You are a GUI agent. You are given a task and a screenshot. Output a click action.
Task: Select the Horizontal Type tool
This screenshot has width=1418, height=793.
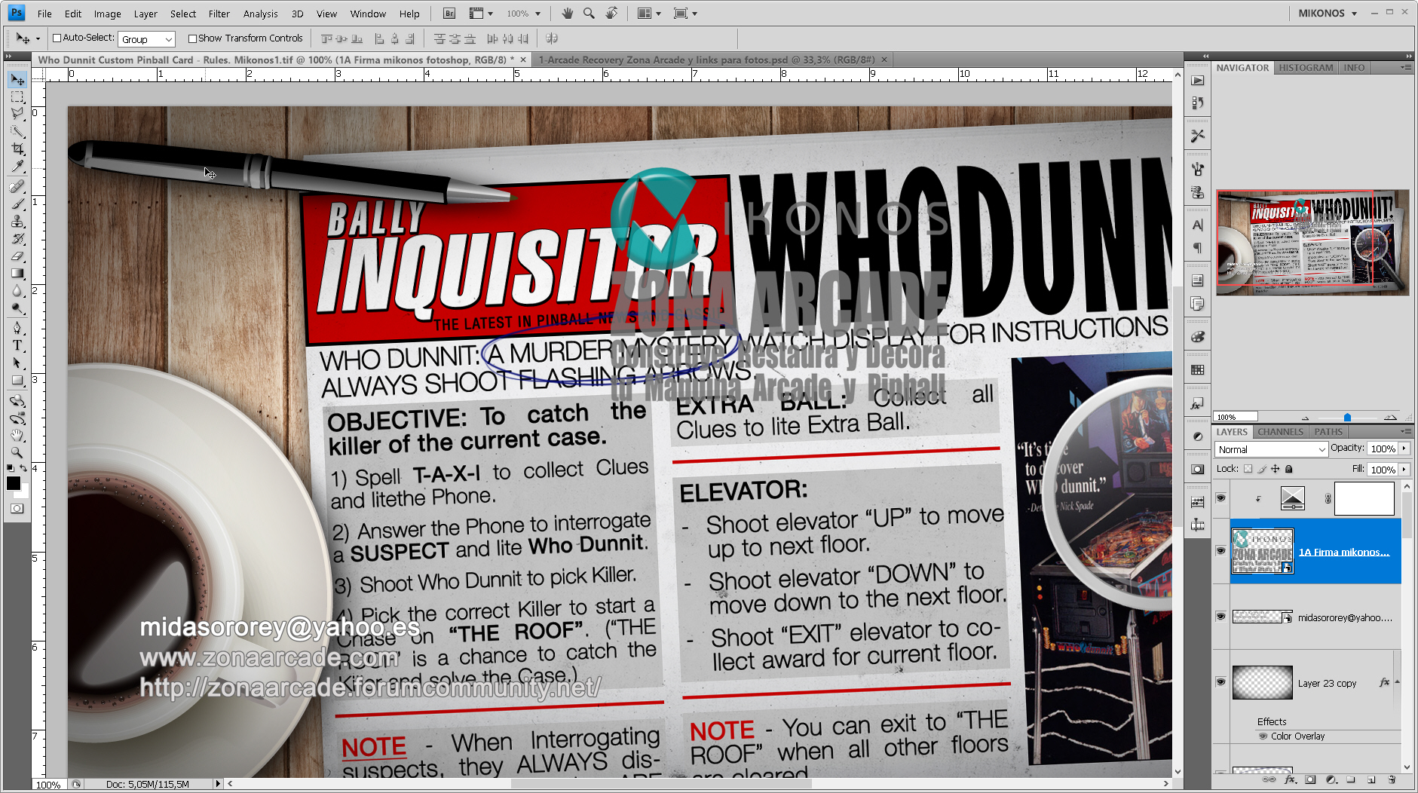tap(17, 346)
